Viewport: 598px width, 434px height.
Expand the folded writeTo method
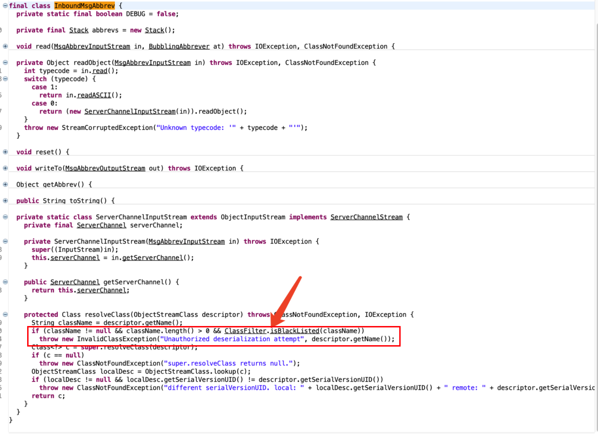5,168
